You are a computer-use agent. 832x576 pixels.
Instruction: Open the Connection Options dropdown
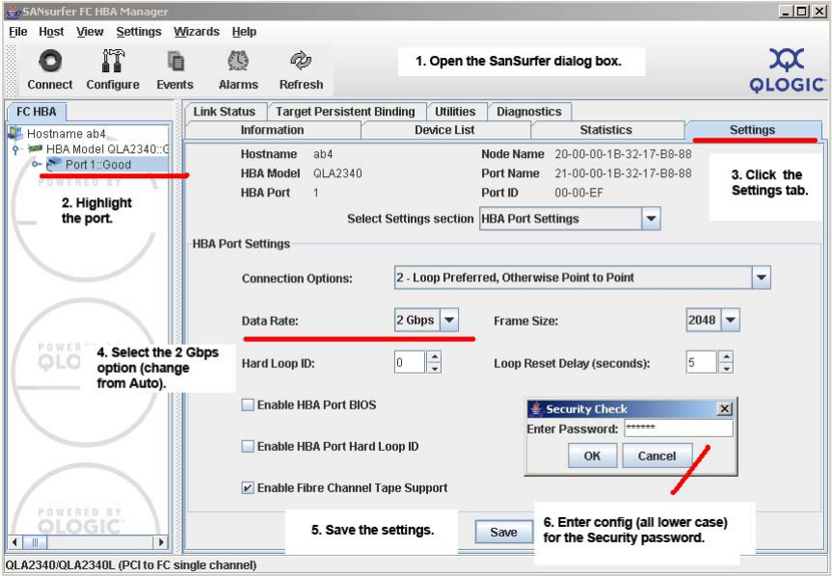click(762, 277)
